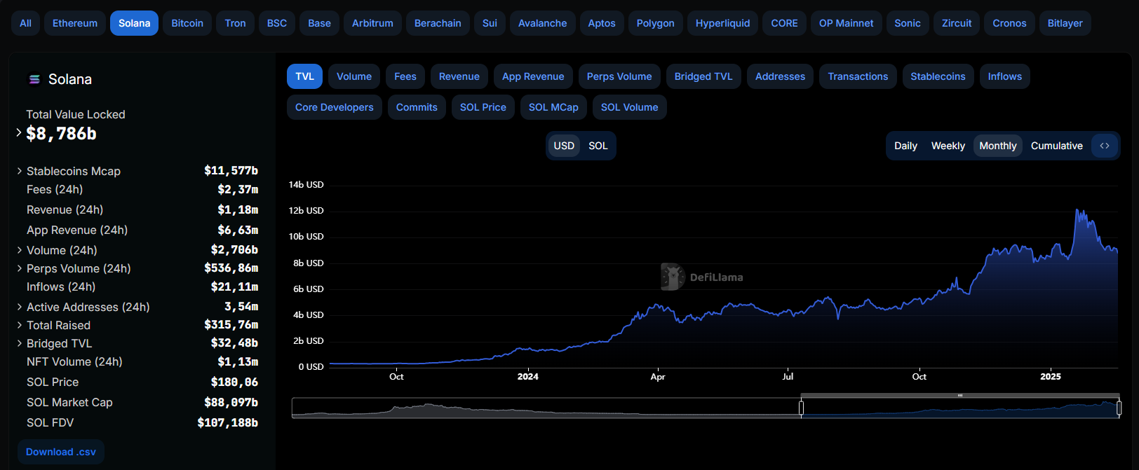
Task: Toggle the Perps Volume chart metric
Action: 619,76
